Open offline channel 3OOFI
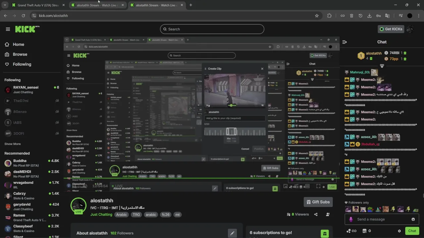This screenshot has width=424, height=238. pyautogui.click(x=32, y=134)
